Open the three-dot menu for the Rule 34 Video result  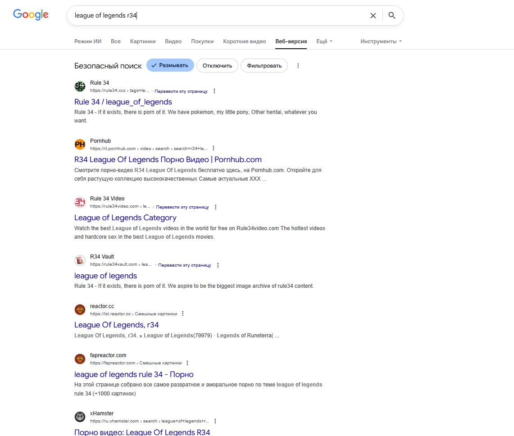click(x=216, y=207)
